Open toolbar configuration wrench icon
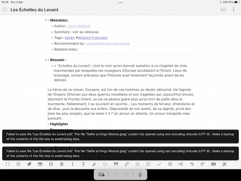 pyautogui.click(x=224, y=164)
